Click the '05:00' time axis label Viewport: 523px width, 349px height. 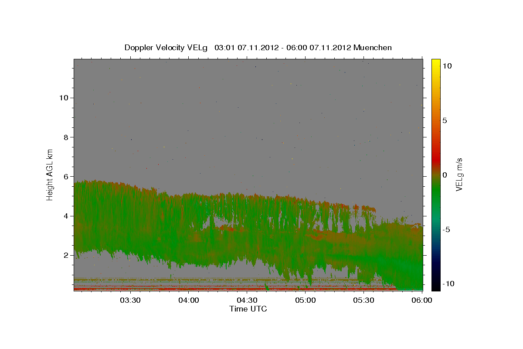306,300
